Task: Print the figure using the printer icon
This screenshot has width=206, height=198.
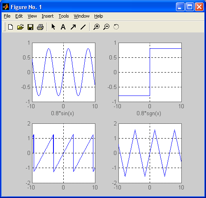Action: pyautogui.click(x=40, y=27)
